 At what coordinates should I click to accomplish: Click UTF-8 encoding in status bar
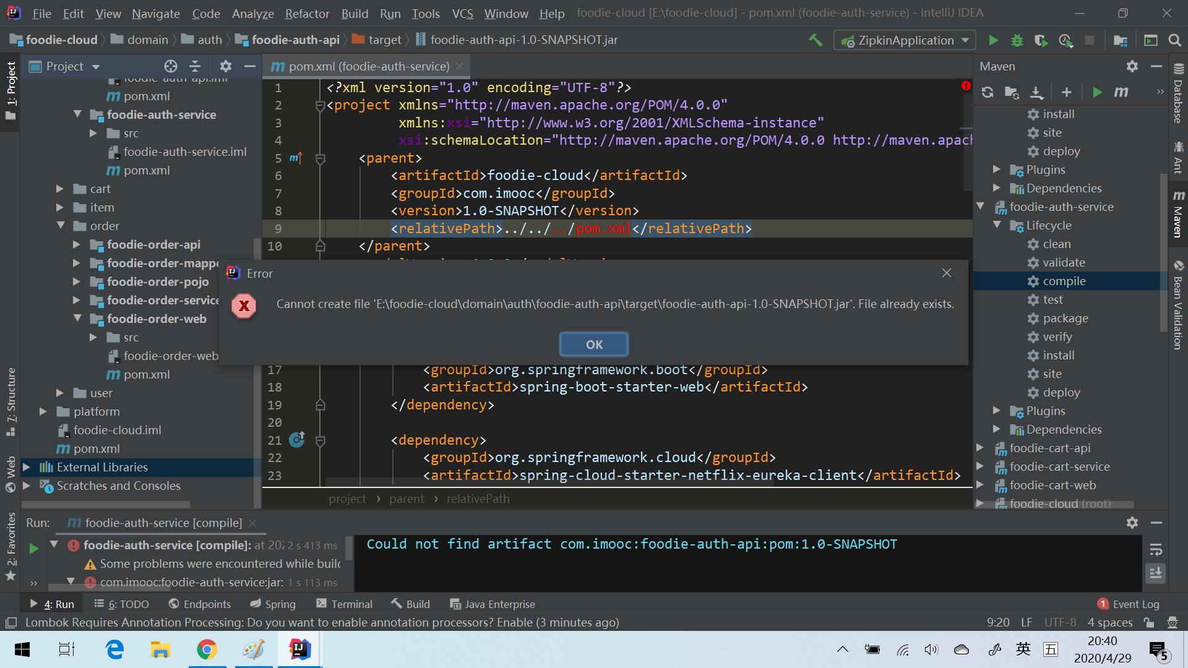(1060, 622)
